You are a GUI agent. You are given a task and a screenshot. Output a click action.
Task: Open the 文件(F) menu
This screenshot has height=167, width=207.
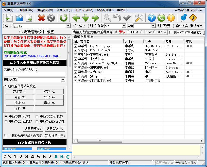[x=9, y=10]
